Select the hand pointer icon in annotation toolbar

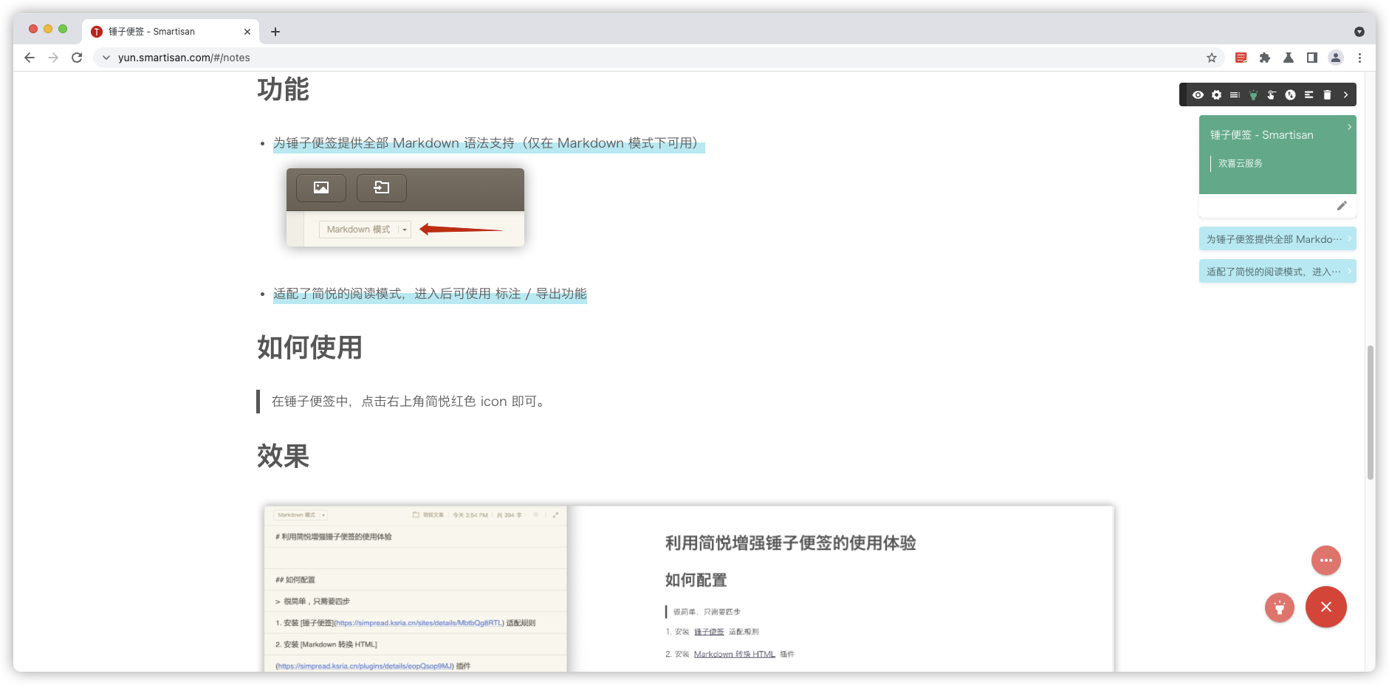1272,94
